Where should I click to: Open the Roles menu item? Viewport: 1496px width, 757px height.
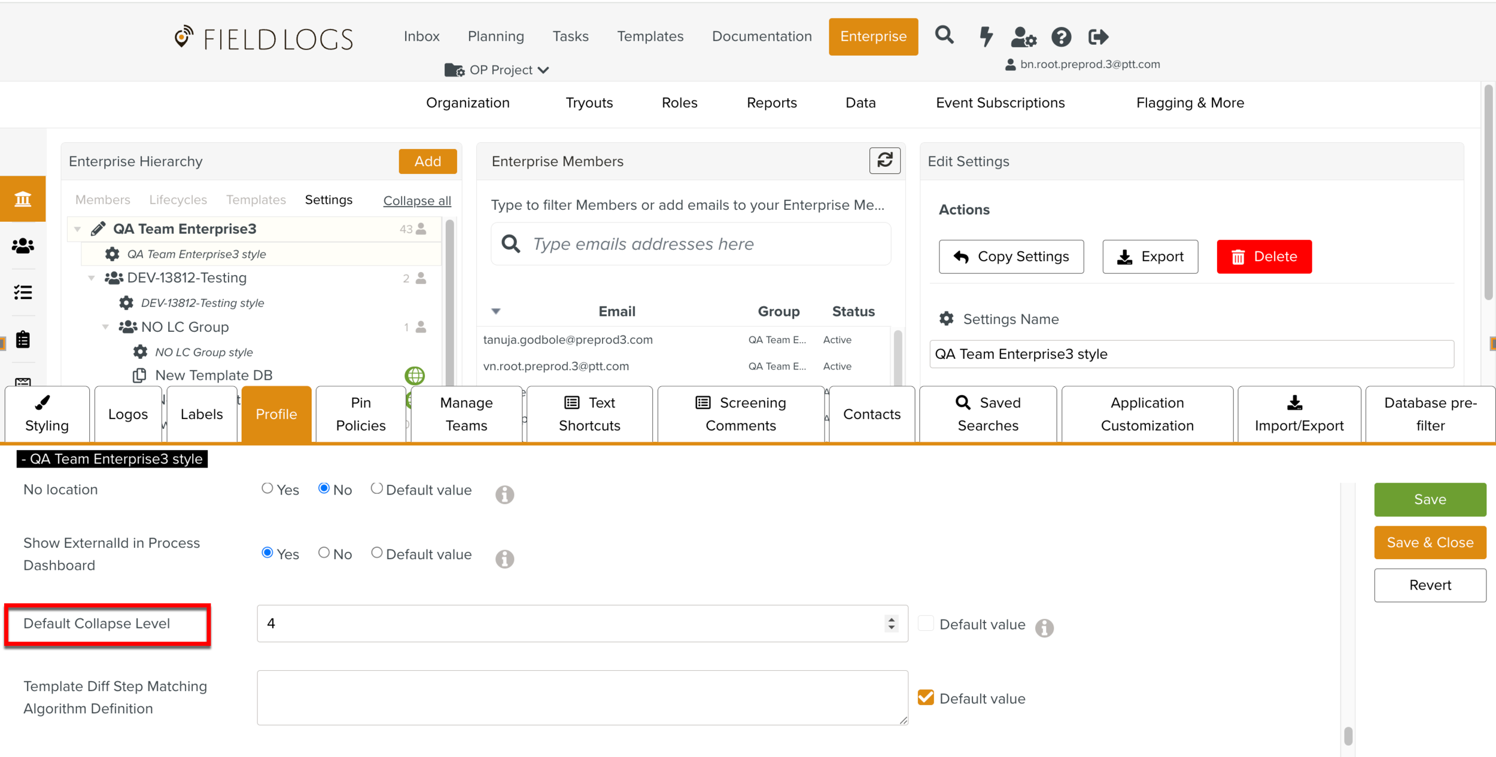[679, 103]
